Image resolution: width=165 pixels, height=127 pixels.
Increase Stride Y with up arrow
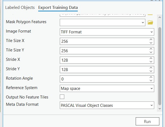(x=151, y=68)
